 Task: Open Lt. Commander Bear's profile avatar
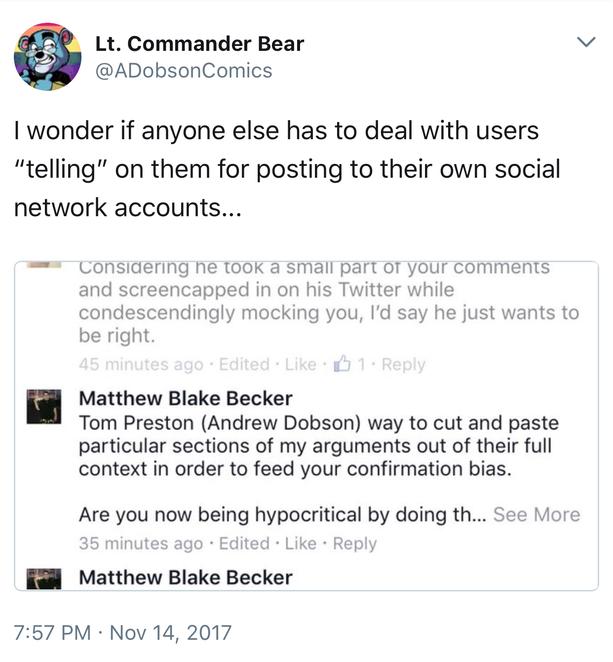click(48, 57)
